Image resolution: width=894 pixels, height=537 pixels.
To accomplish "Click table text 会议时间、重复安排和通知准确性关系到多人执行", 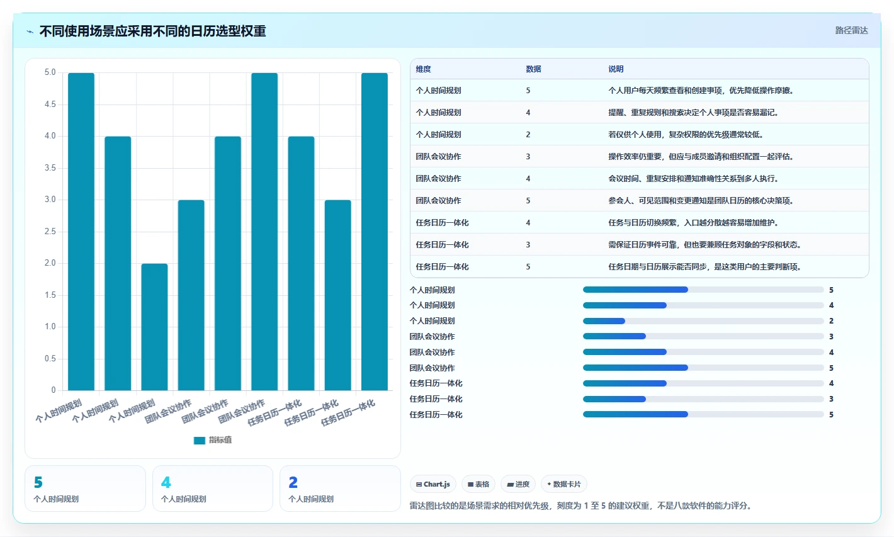I will tap(693, 179).
